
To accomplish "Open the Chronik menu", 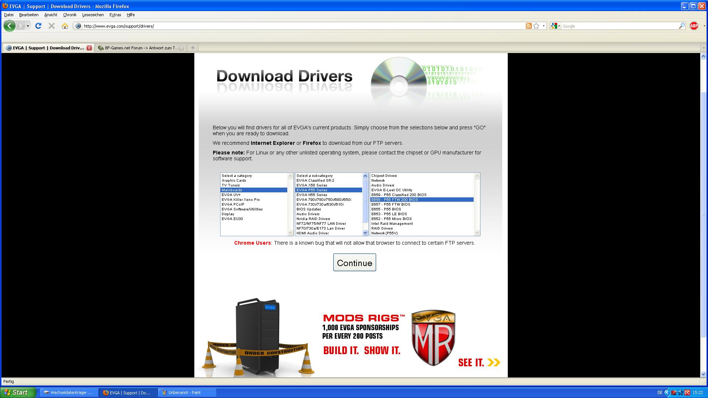I will pyautogui.click(x=70, y=15).
